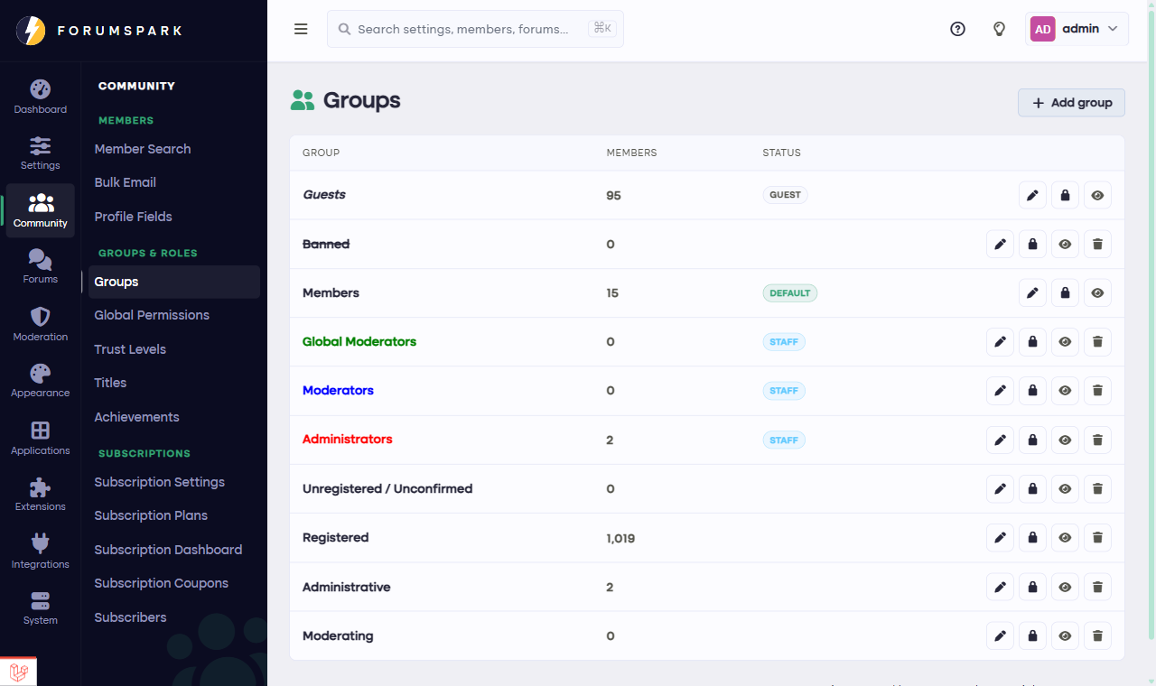Delete the Banned group
This screenshot has height=686, width=1156.
point(1098,244)
